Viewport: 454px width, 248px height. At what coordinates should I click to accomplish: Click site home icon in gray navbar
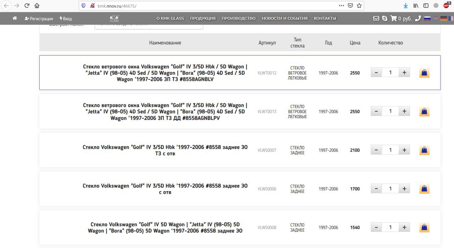coord(15,18)
